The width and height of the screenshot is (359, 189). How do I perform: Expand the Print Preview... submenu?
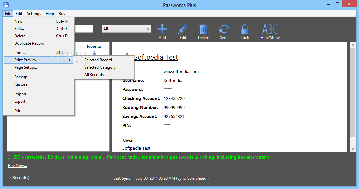pos(39,60)
